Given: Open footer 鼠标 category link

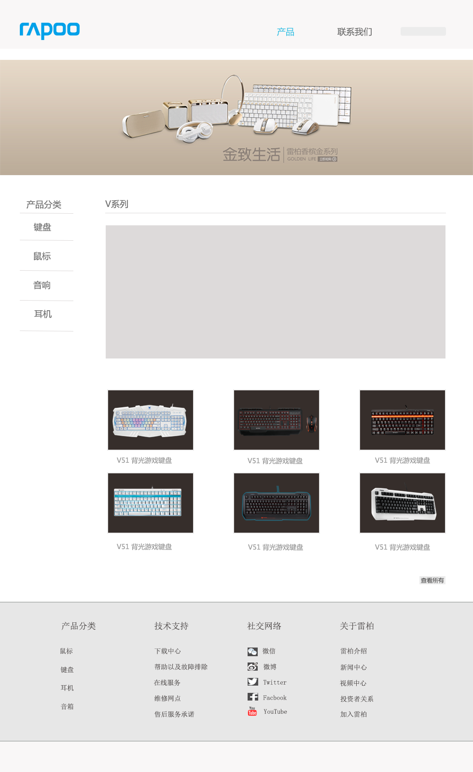Looking at the screenshot, I should (x=67, y=651).
